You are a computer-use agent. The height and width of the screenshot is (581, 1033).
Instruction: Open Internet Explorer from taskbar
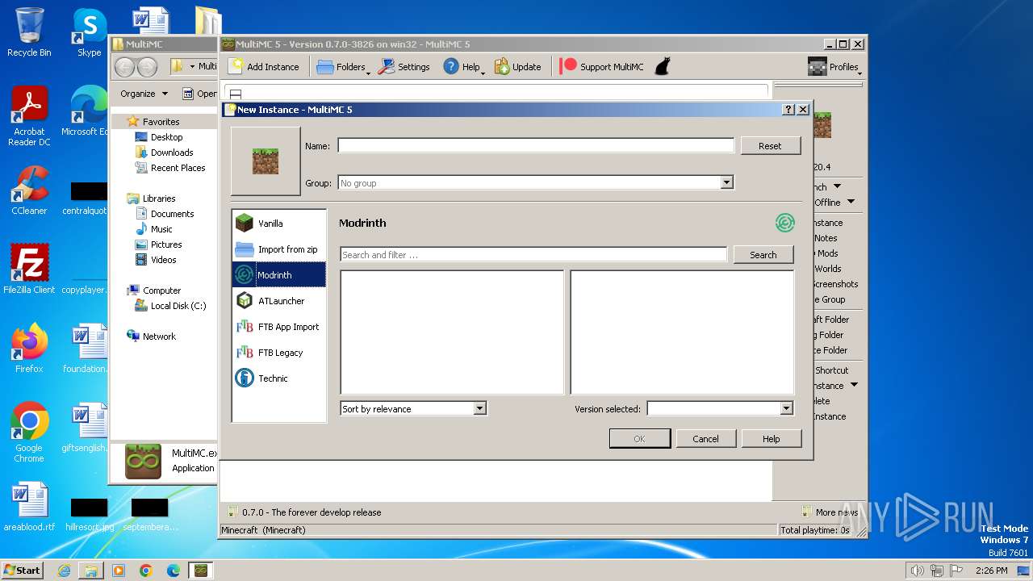tap(64, 570)
